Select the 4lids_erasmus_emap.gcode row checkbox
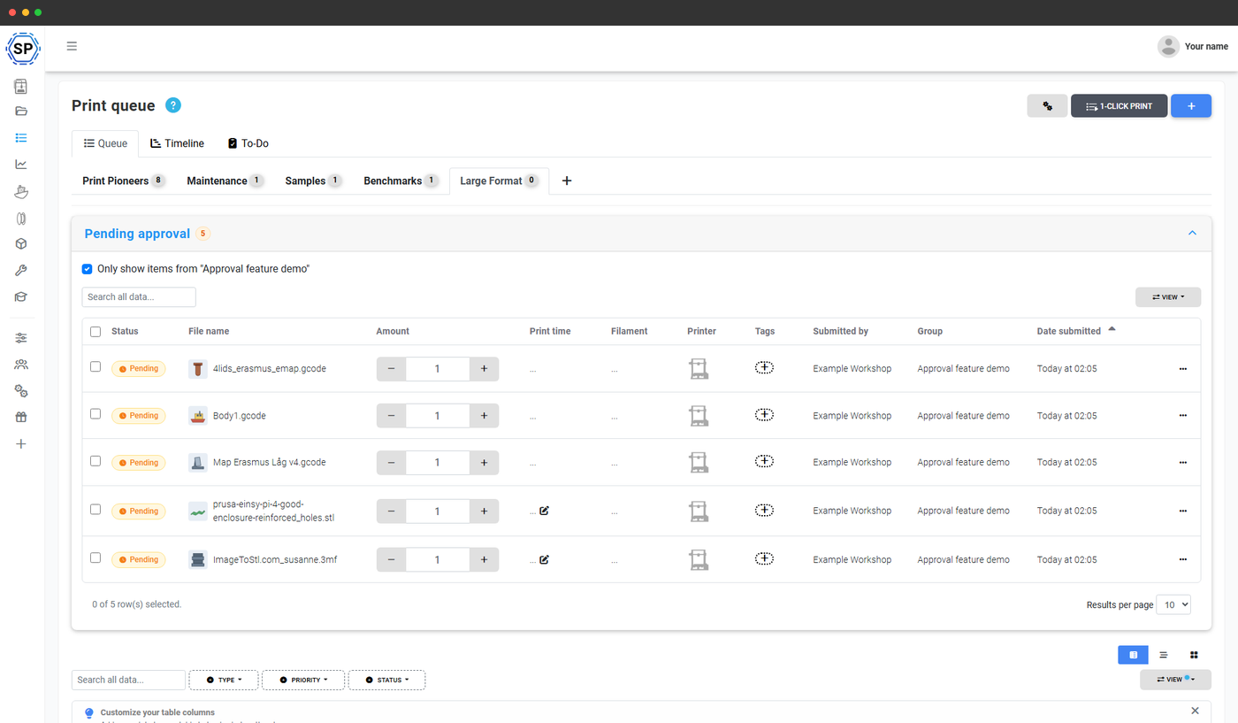 coord(96,366)
